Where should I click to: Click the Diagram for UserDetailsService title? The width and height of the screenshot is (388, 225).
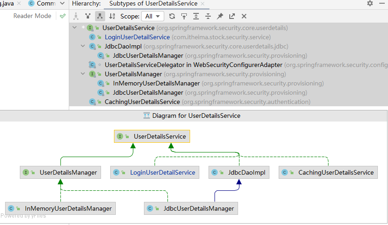(196, 116)
